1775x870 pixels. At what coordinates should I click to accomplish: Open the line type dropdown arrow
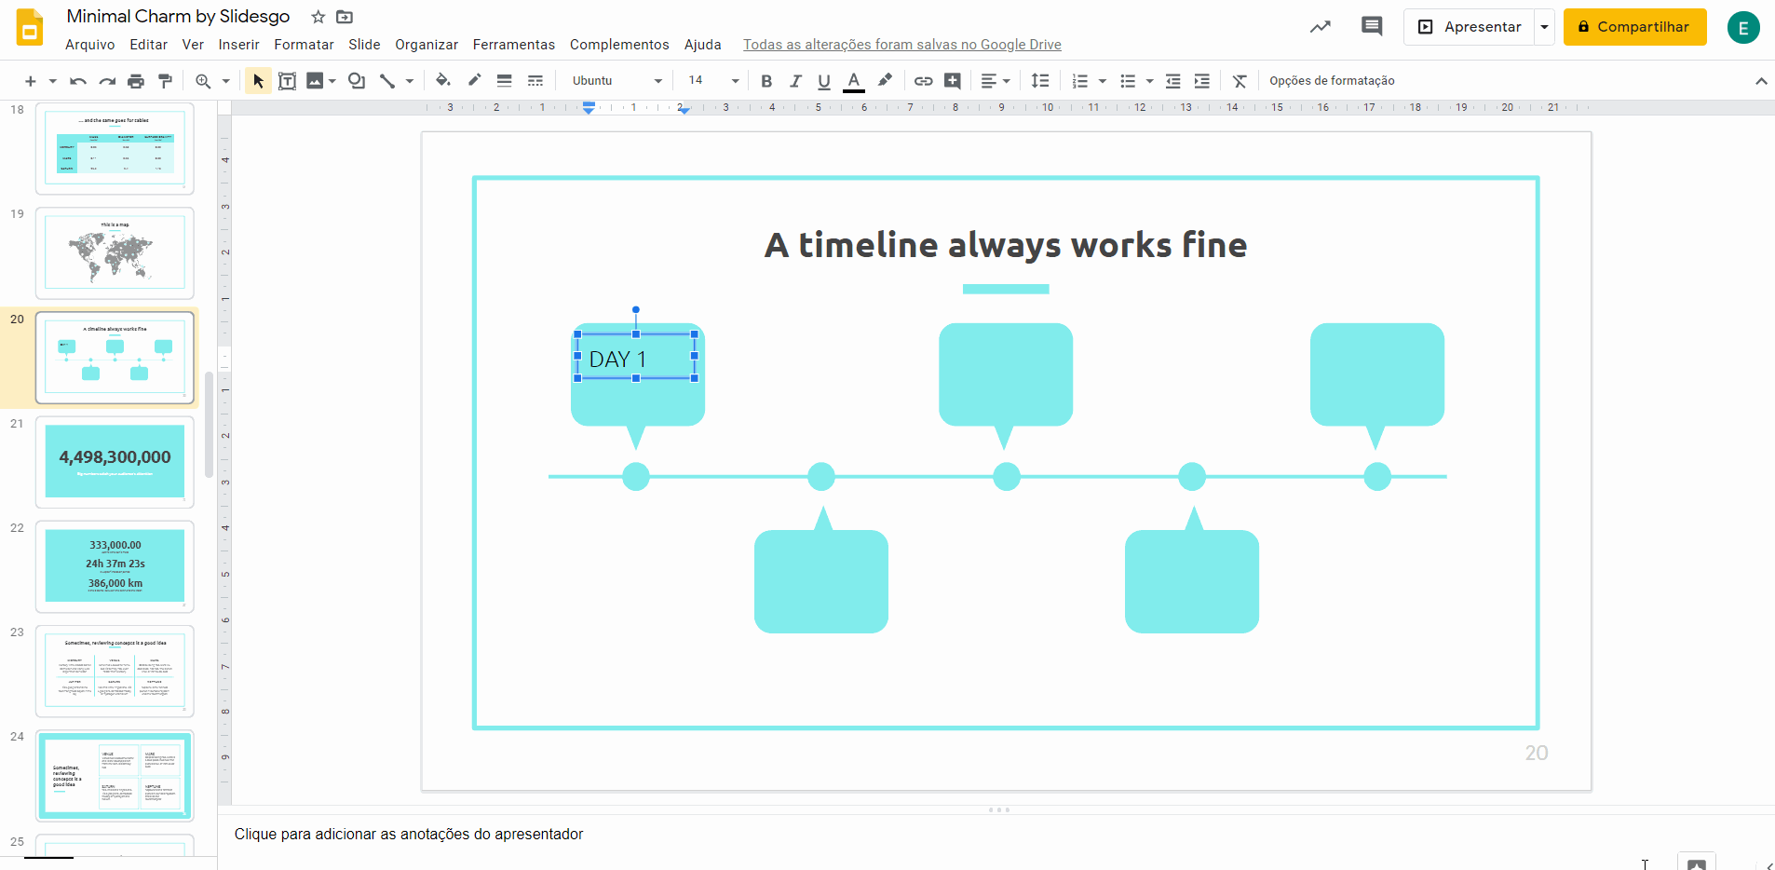(x=409, y=81)
